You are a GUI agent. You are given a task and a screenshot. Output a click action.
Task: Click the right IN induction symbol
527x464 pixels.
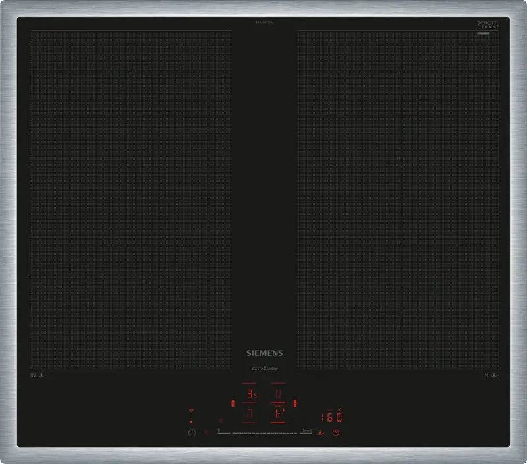(485, 375)
